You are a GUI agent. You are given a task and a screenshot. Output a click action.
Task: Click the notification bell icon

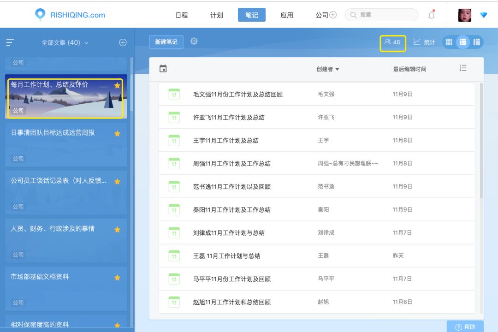coord(431,14)
